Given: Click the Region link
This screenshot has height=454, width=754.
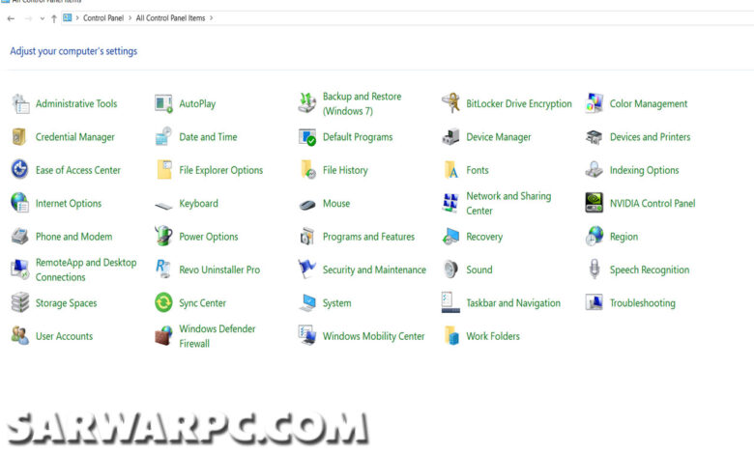Looking at the screenshot, I should [x=623, y=237].
